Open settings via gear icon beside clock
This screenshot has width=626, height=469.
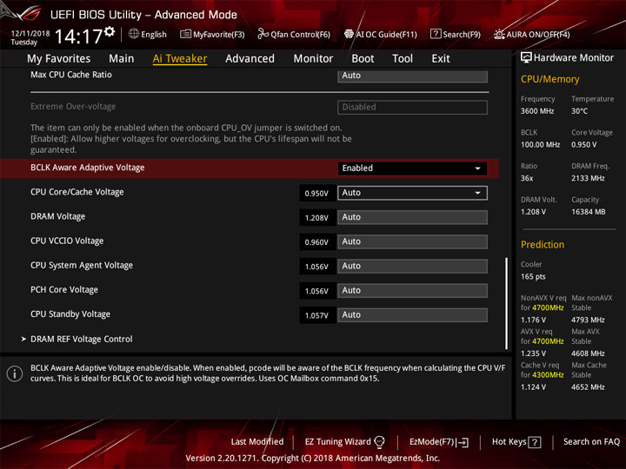coord(110,31)
